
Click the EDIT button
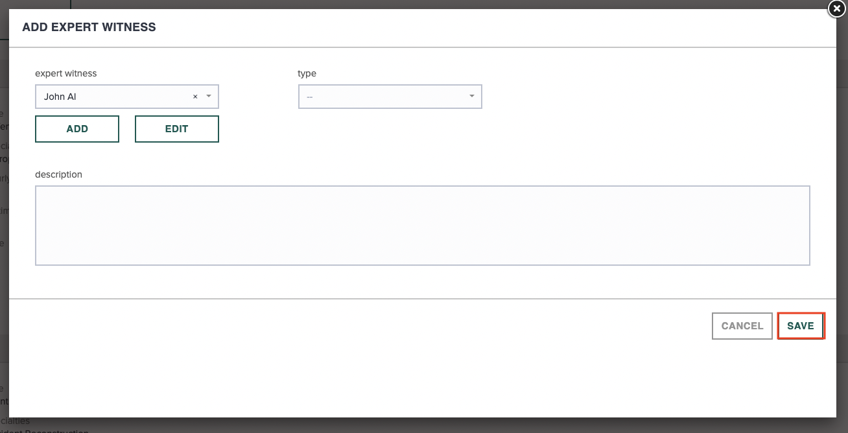(177, 129)
